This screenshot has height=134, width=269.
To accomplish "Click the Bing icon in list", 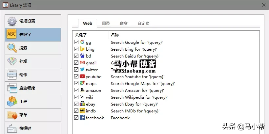I will tap(82, 49).
